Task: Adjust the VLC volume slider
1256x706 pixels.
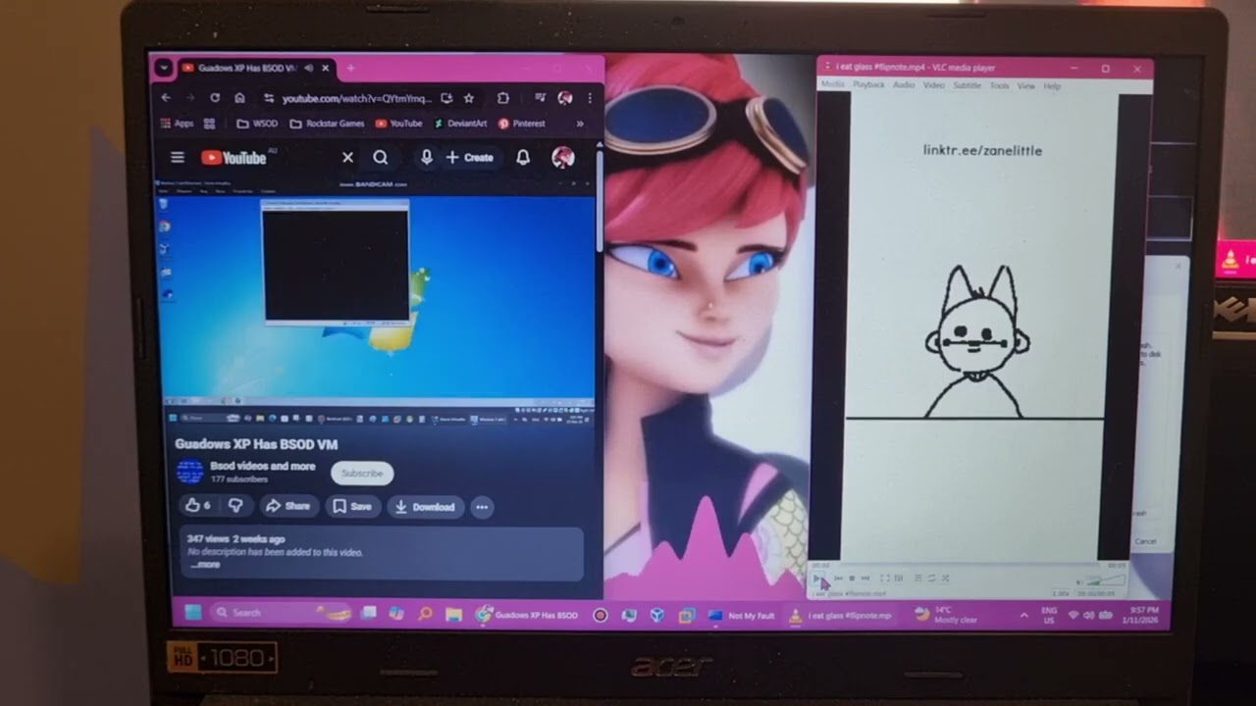Action: tap(1107, 580)
